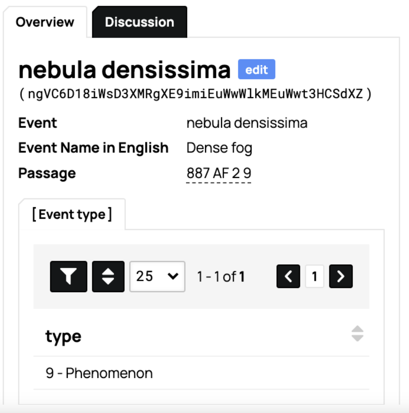Click the Event field value nebula densissima
The image size is (409, 413).
click(247, 123)
